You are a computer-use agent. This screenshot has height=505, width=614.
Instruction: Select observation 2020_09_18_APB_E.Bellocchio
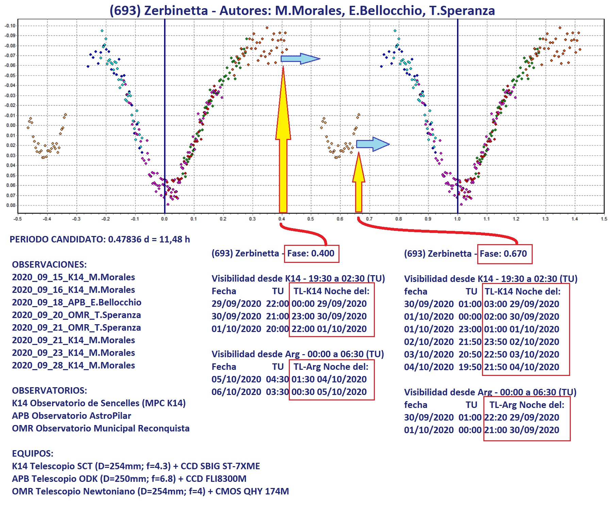77,302
